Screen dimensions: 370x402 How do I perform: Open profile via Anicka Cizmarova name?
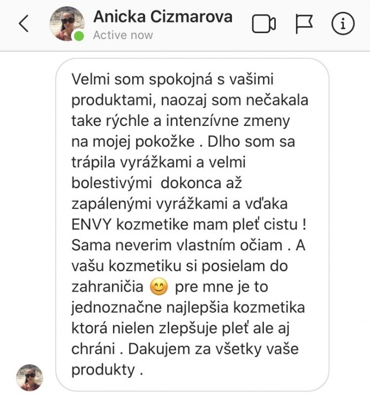[x=163, y=17]
